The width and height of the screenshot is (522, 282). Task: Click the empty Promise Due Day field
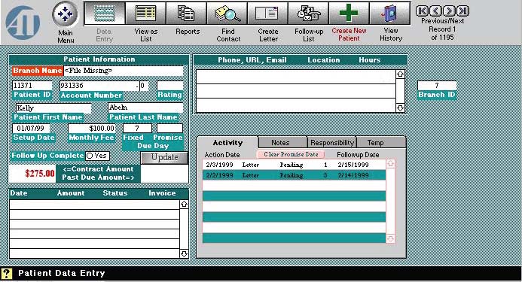(169, 129)
